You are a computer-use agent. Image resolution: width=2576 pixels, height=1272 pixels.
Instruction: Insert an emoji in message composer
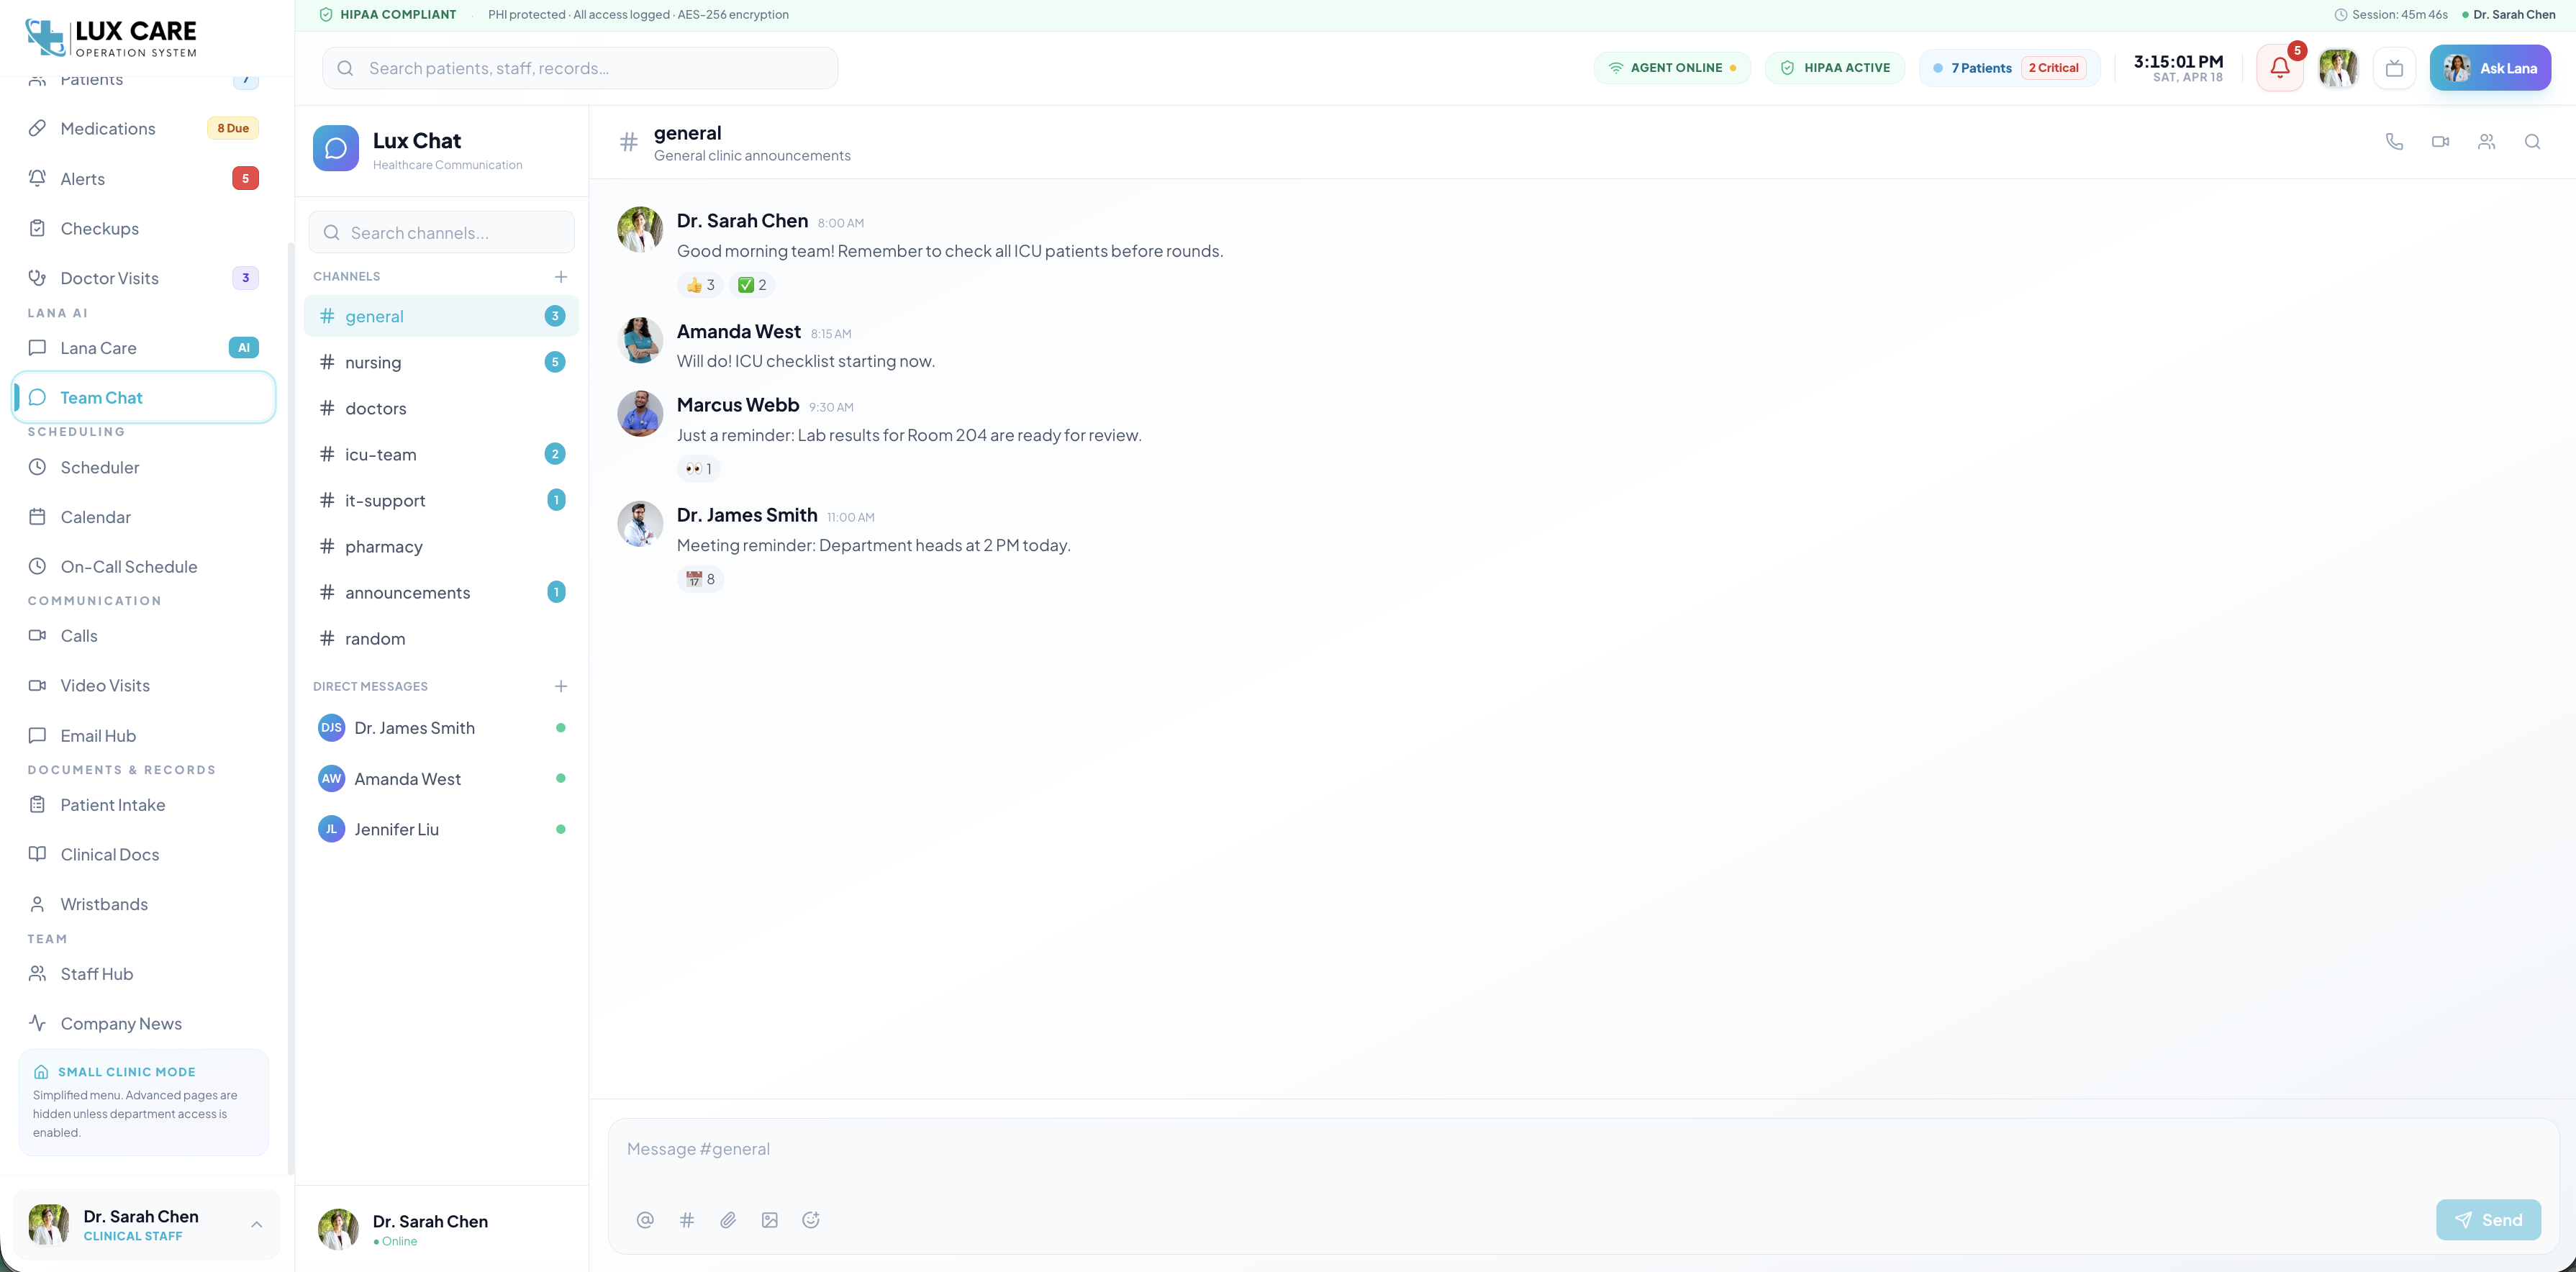pyautogui.click(x=811, y=1220)
